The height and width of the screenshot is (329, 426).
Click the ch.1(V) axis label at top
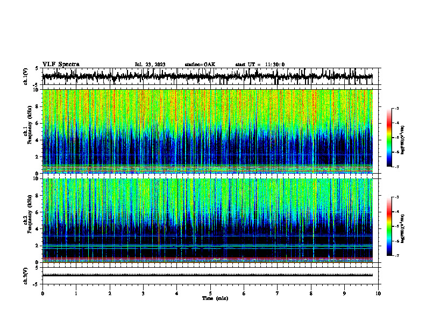point(26,76)
